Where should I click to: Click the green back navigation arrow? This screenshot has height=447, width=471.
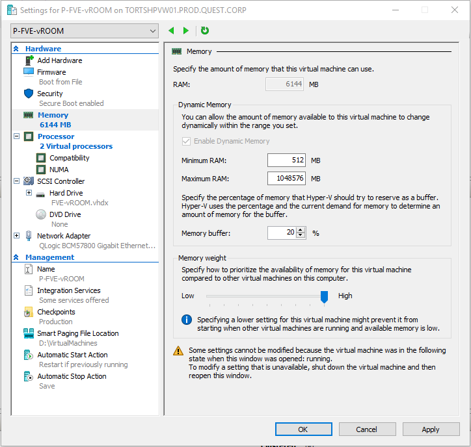click(x=172, y=31)
